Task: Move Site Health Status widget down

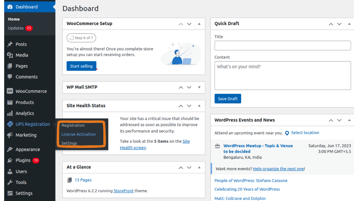Action: coord(189,106)
